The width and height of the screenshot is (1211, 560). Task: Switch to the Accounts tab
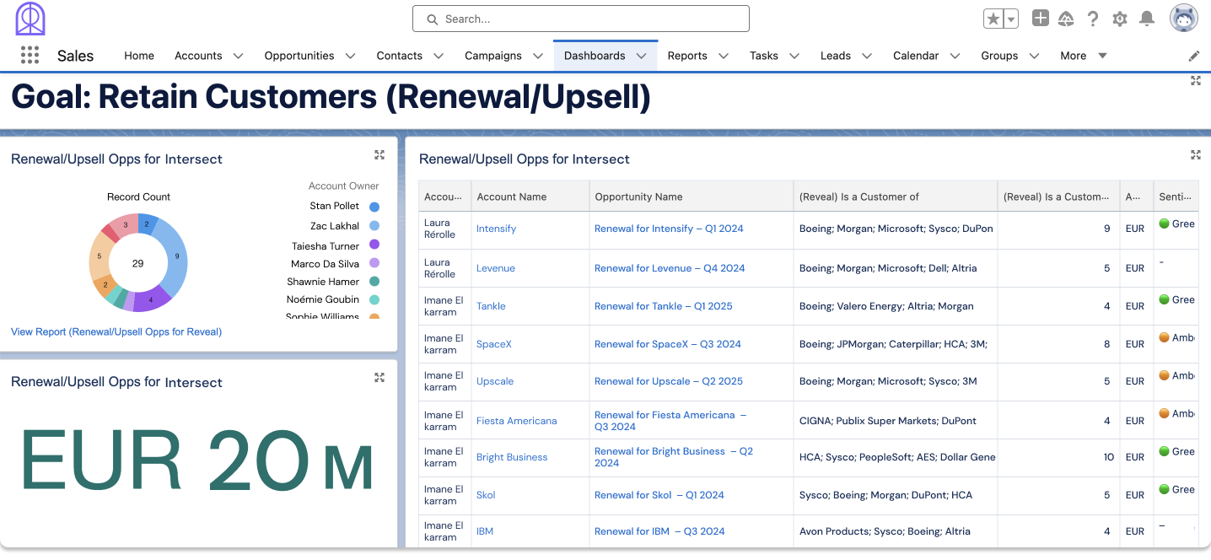pos(198,56)
